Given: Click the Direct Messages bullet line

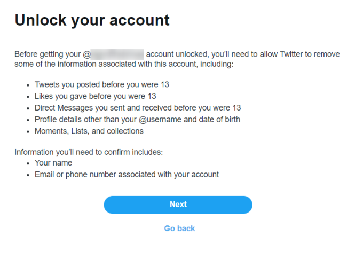Looking at the screenshot, I should [138, 108].
